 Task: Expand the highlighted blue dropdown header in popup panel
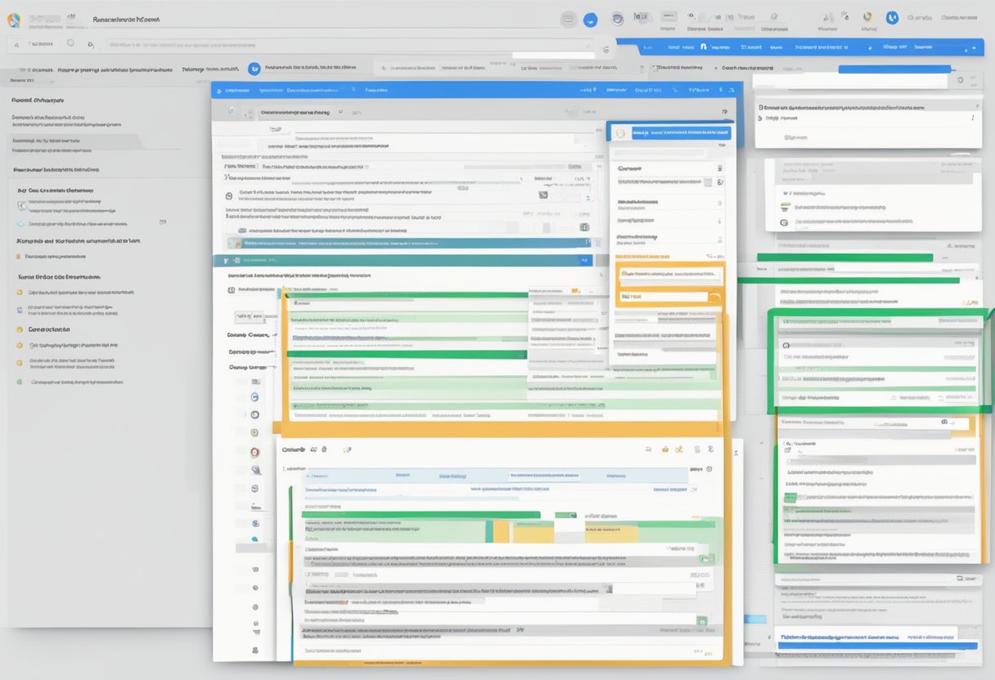point(671,133)
